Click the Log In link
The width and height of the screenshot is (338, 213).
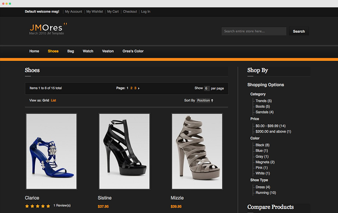coord(146,12)
